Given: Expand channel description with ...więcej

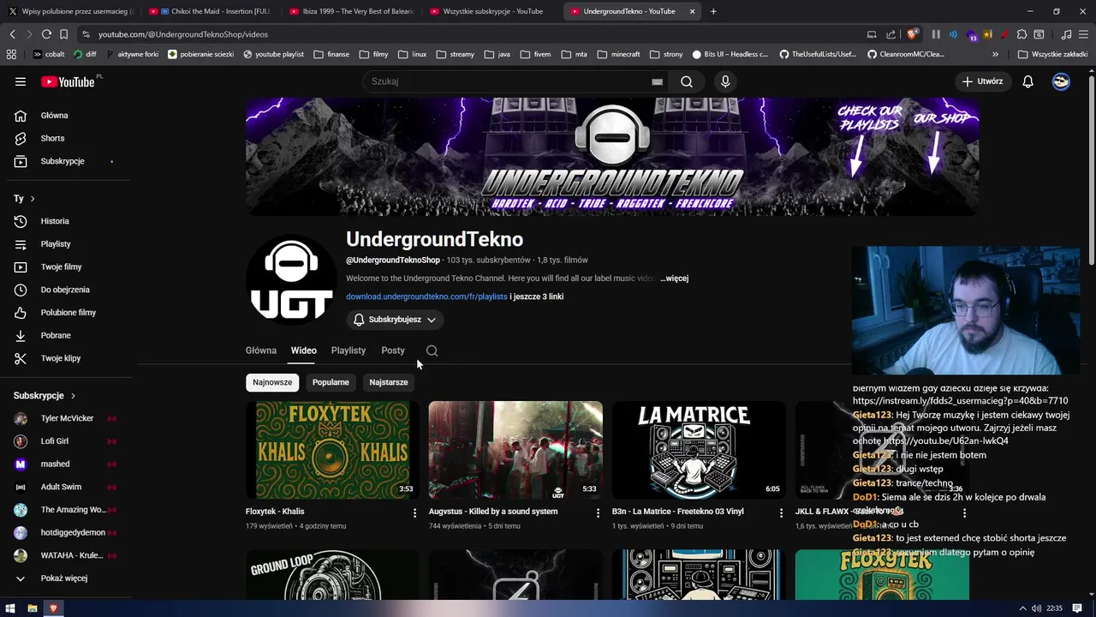Looking at the screenshot, I should click(x=675, y=279).
